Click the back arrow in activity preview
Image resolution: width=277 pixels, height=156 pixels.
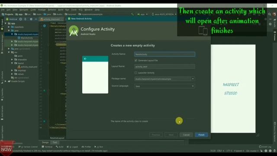coord(85,59)
